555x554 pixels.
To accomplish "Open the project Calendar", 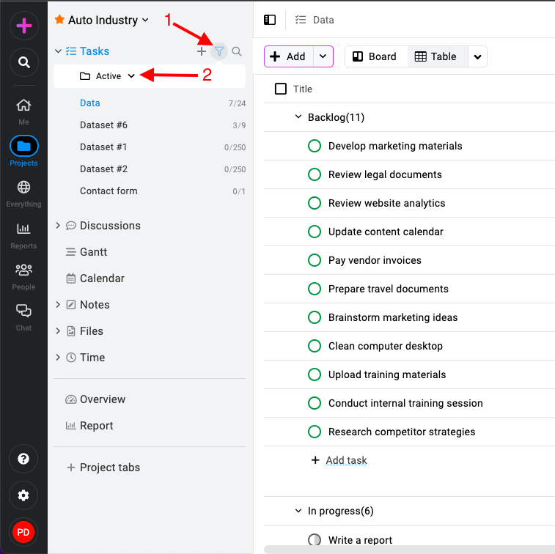I will pos(95,278).
